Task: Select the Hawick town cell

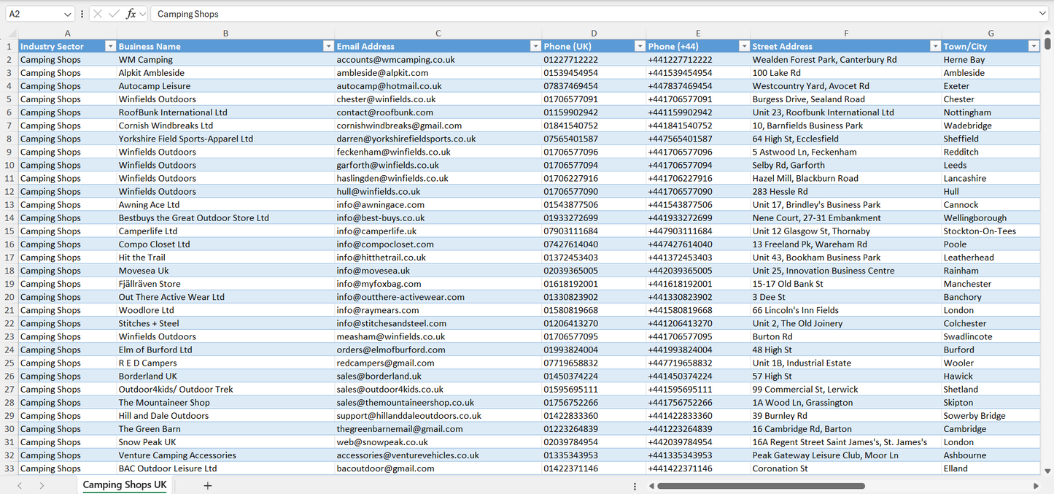Action: point(991,376)
